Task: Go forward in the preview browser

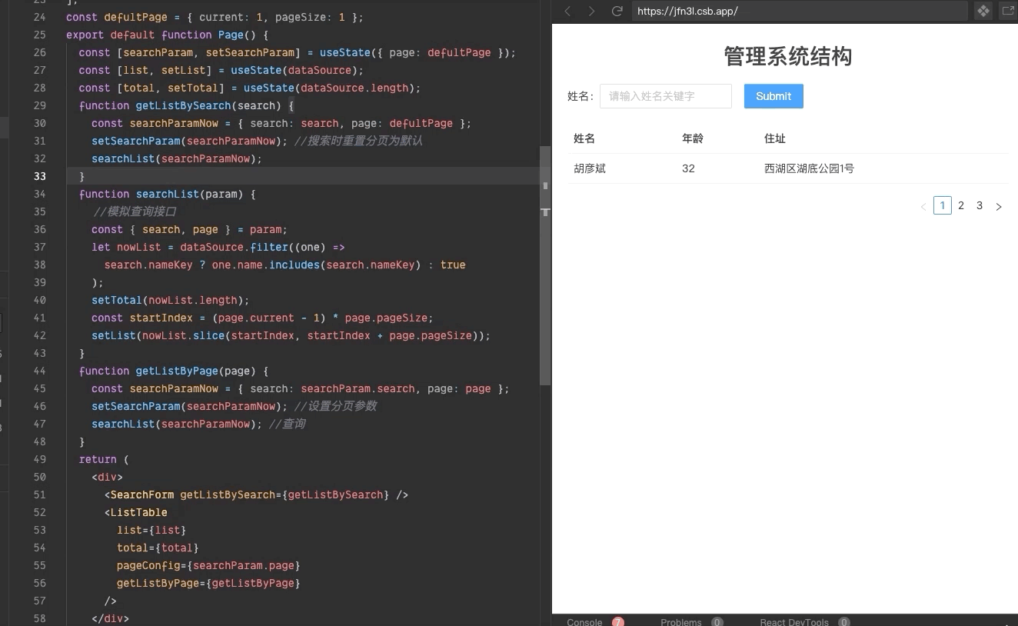Action: pyautogui.click(x=591, y=11)
